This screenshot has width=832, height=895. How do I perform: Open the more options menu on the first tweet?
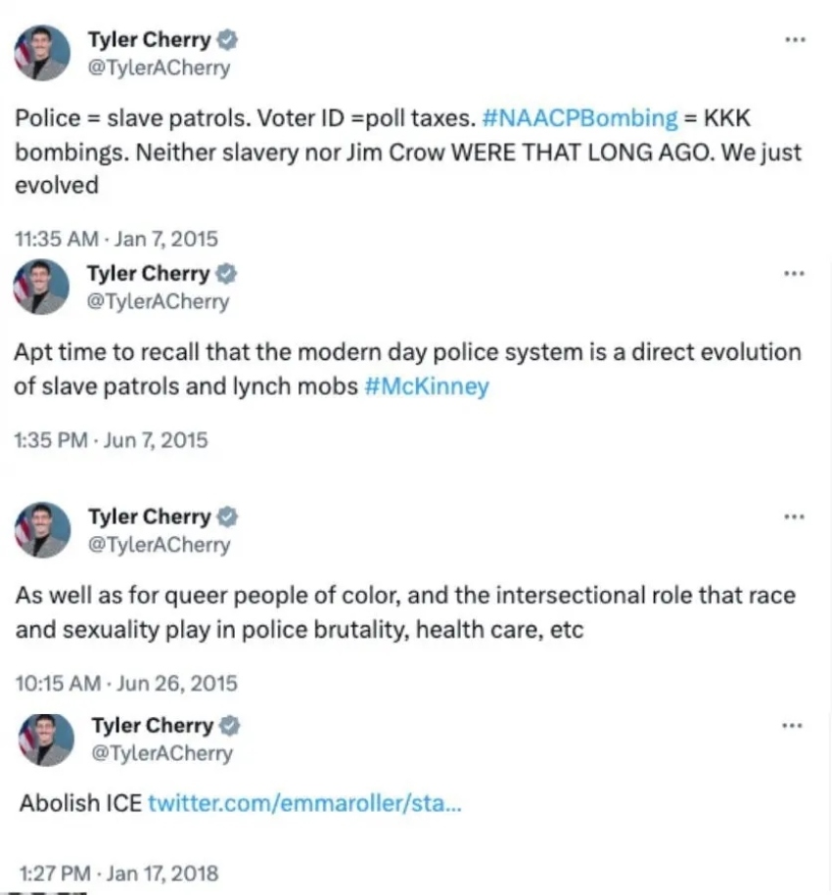click(796, 39)
